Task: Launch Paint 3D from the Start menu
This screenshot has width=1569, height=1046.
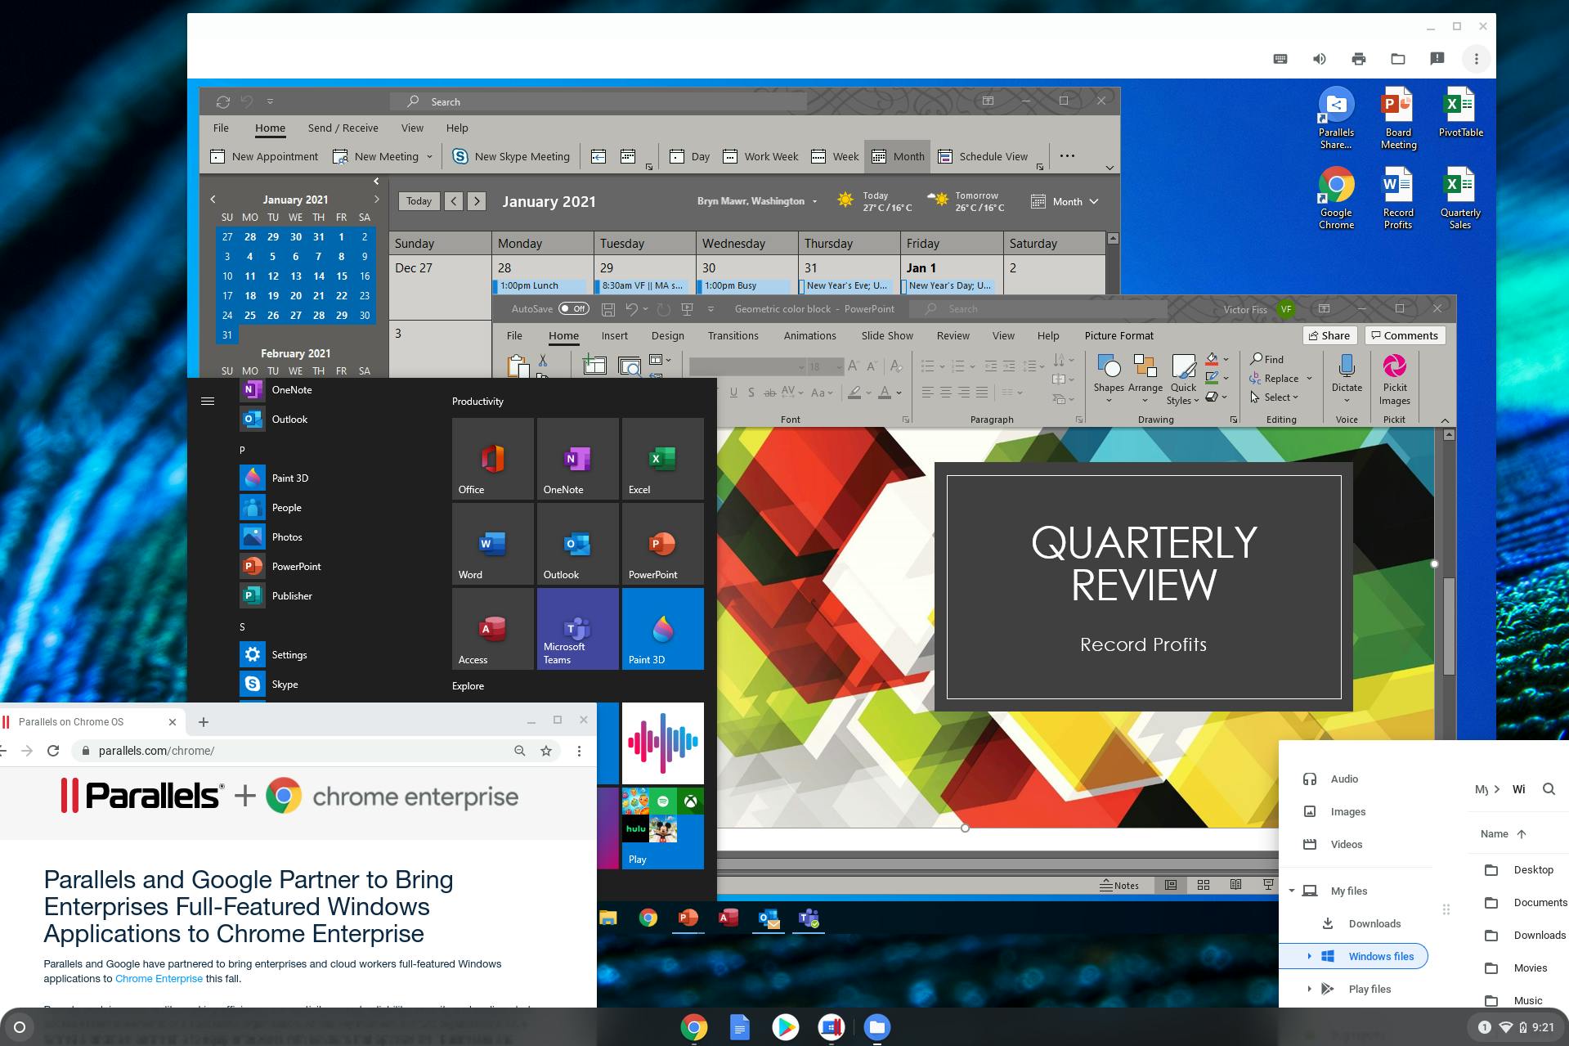Action: point(289,478)
